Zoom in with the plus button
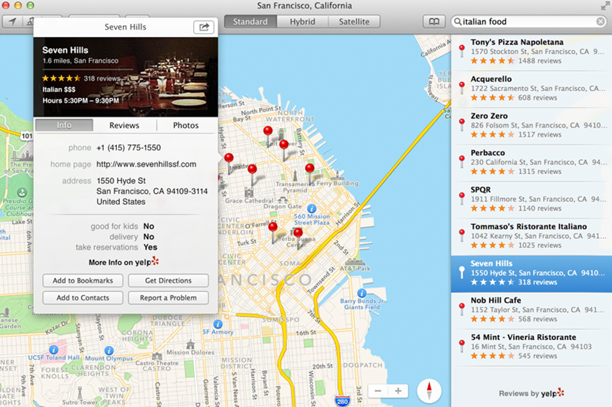 398,391
